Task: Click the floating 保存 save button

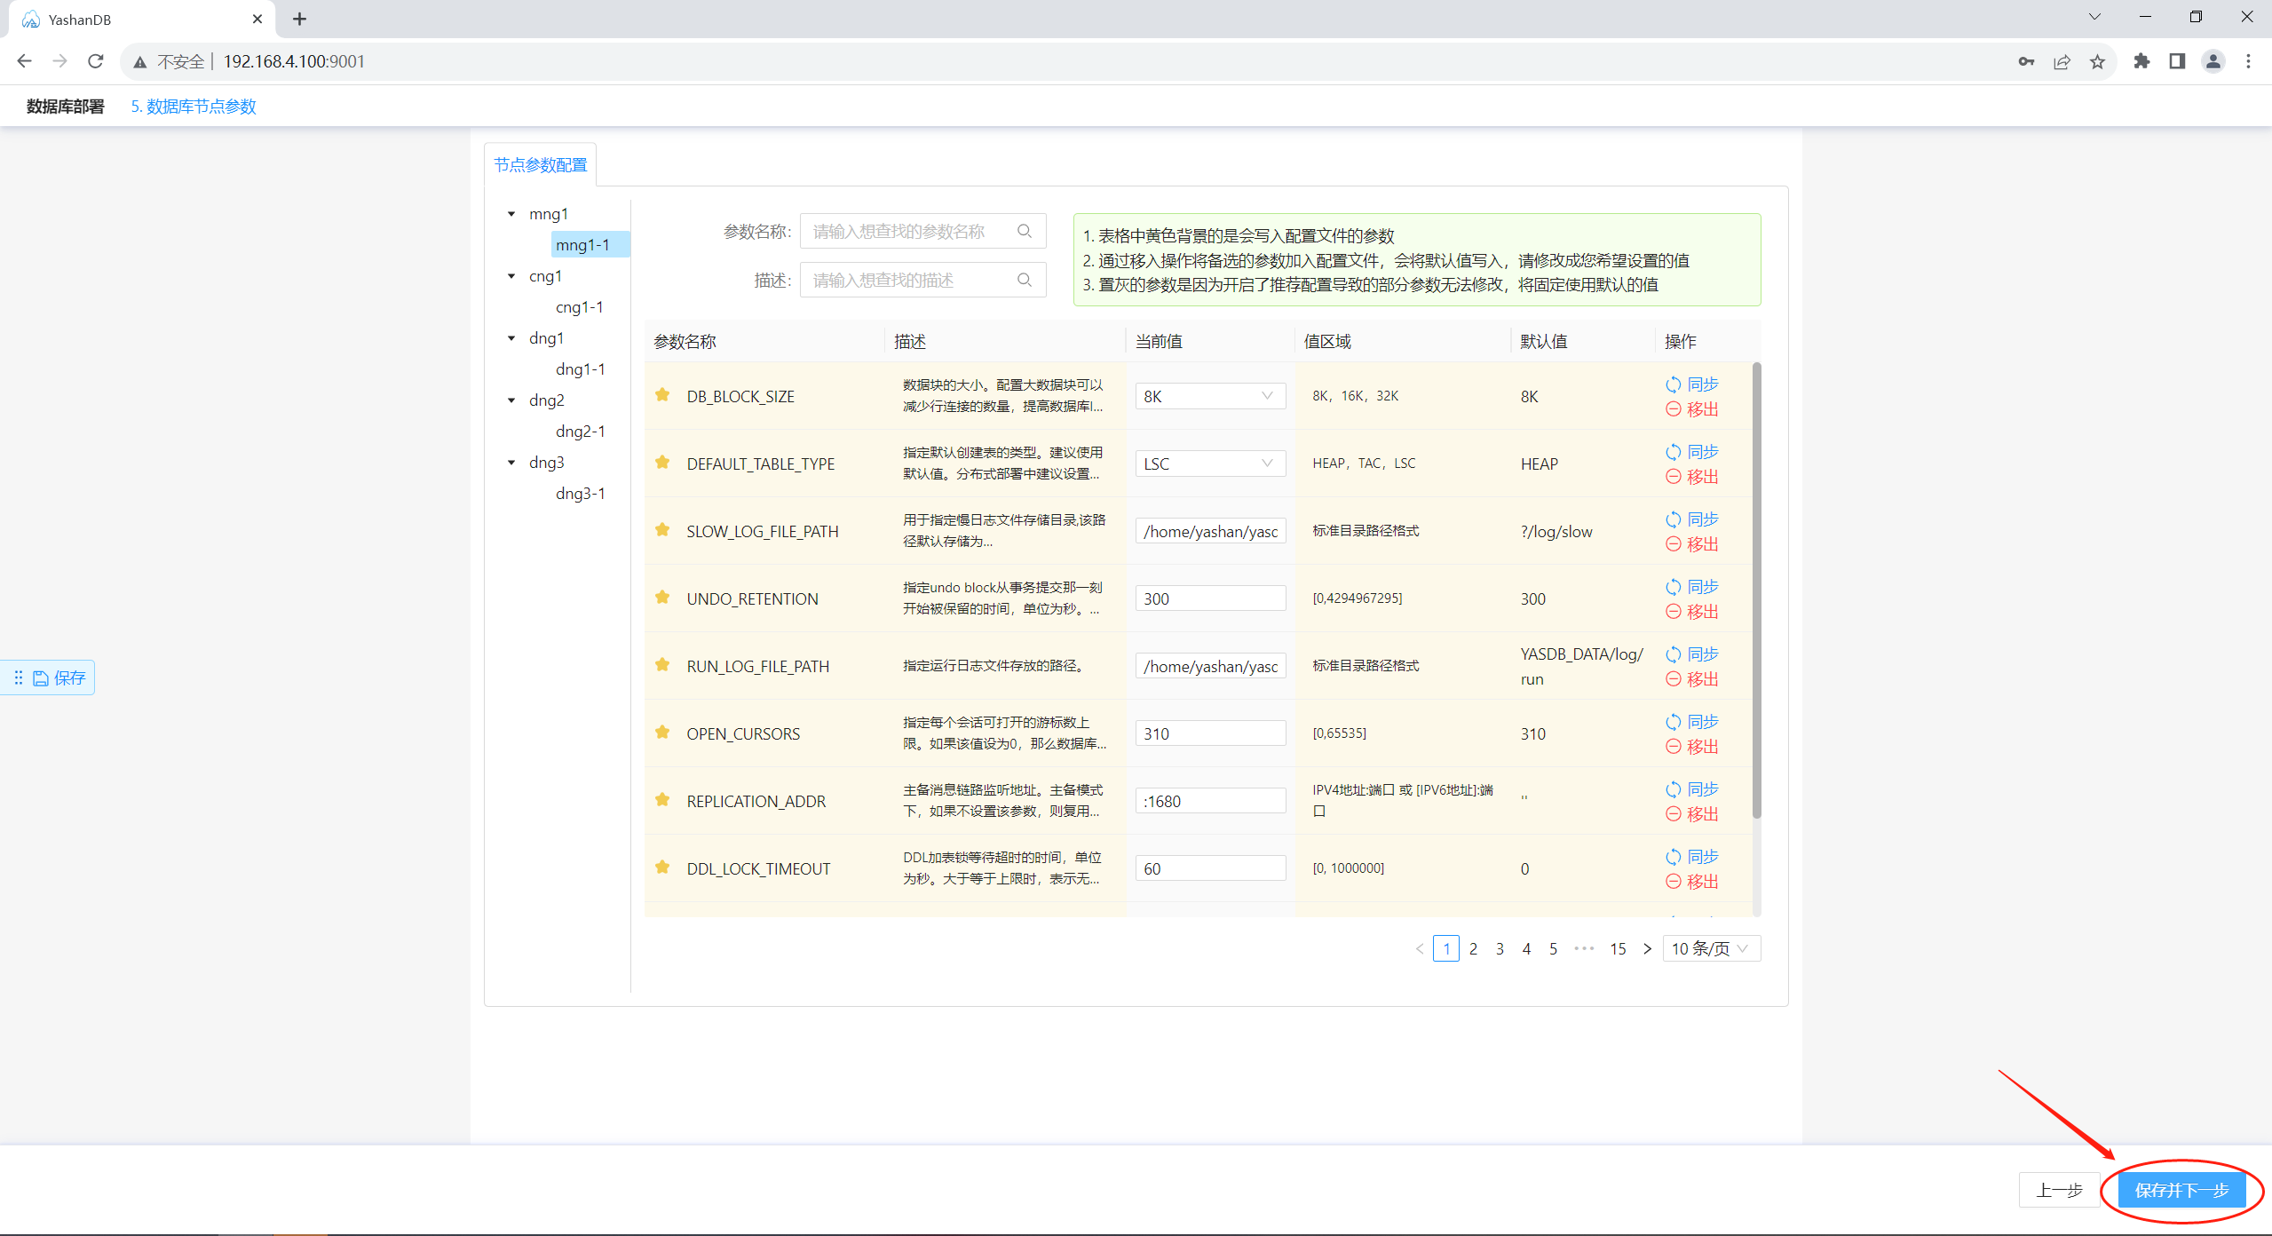Action: coord(59,678)
